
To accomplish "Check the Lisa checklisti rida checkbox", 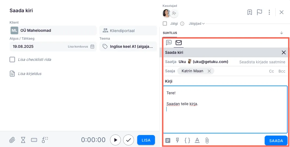I will point(12,60).
